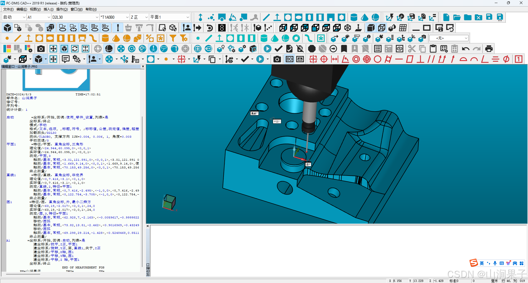This screenshot has height=283, width=528.
Task: Click the orange measured cylinder feature icon
Action: 105,38
